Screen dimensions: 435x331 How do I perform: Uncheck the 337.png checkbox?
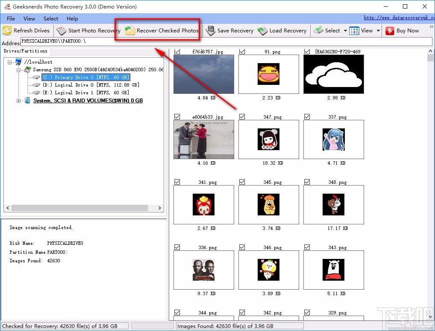(x=307, y=116)
